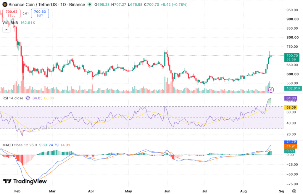
Task: Click the low price L676.98 value
Action: (x=135, y=4)
